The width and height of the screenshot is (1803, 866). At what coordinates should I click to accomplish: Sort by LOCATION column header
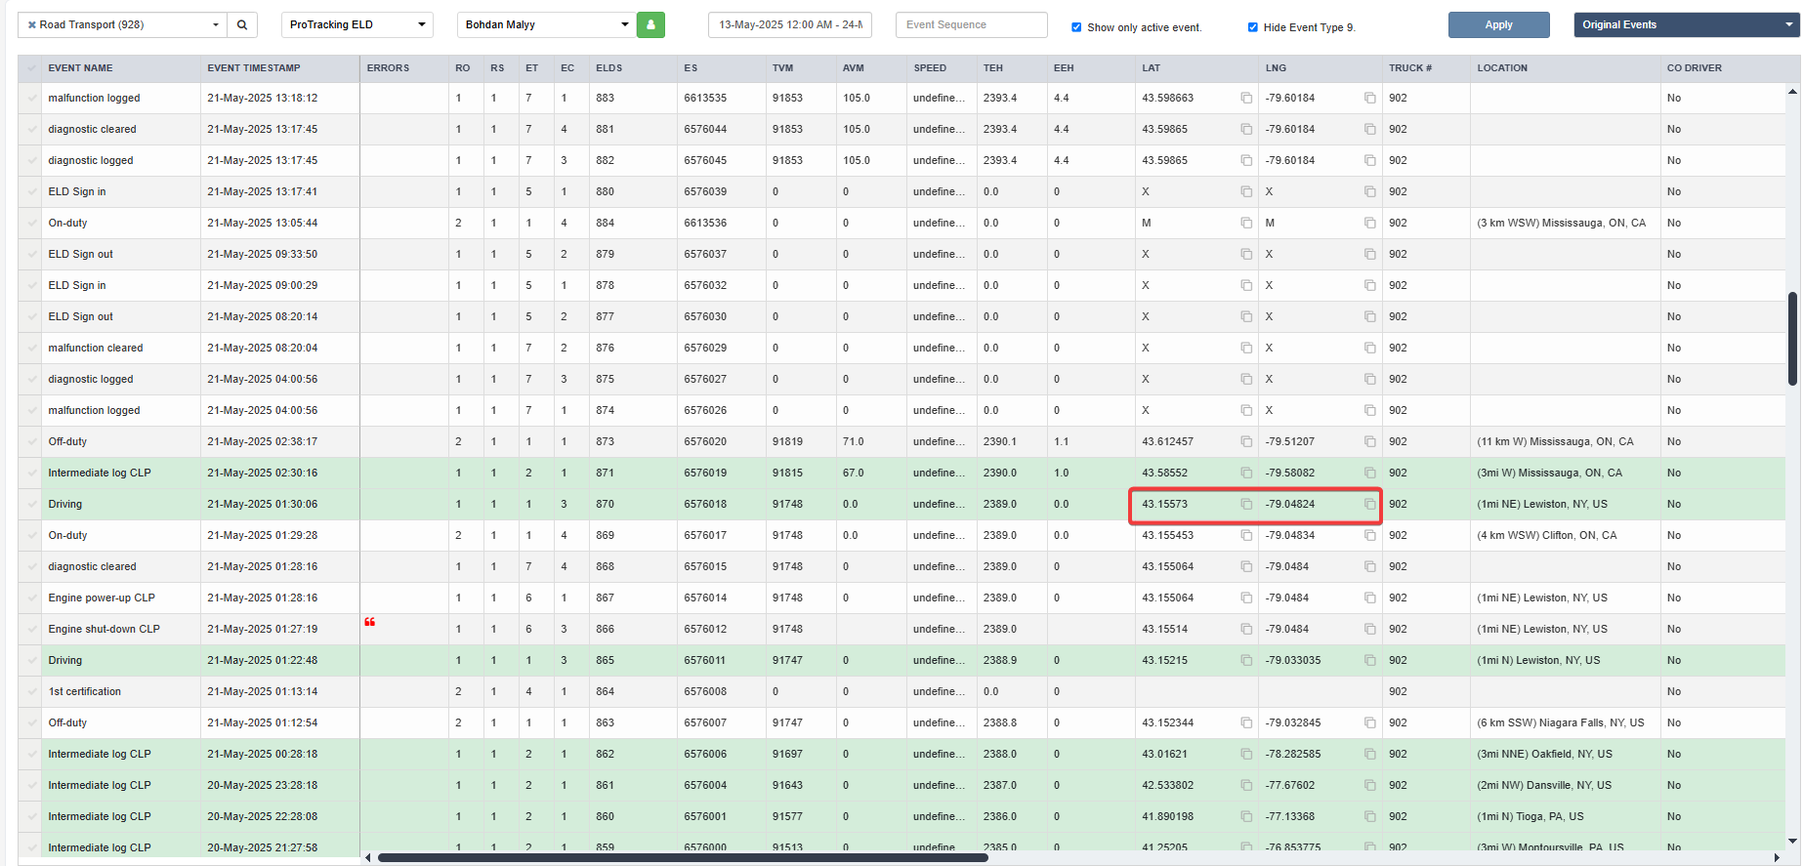(x=1502, y=68)
